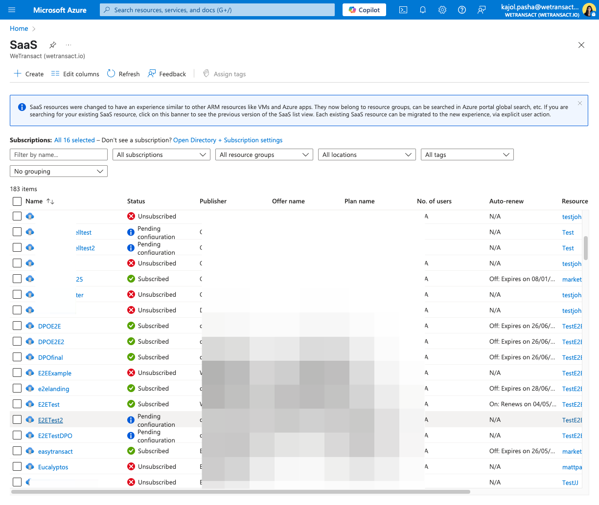Viewport: 599px width, 505px height.
Task: Go to Home breadcrumb
Action: click(19, 28)
